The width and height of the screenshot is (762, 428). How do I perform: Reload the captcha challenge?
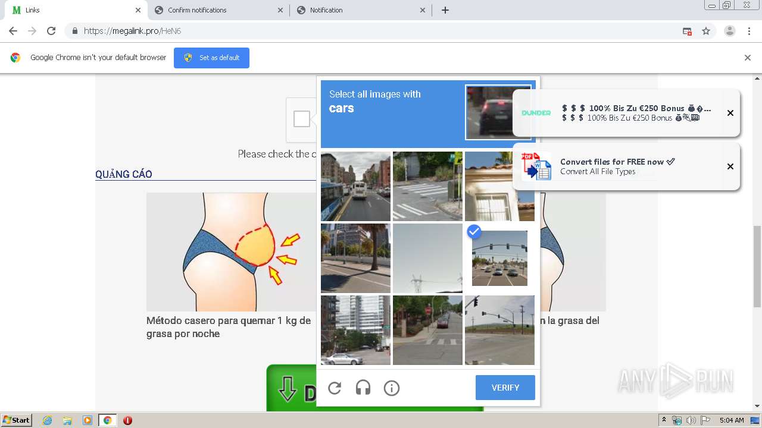335,388
